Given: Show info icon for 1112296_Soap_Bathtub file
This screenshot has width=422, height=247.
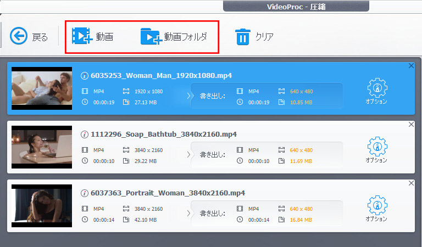Looking at the screenshot, I should 85,134.
